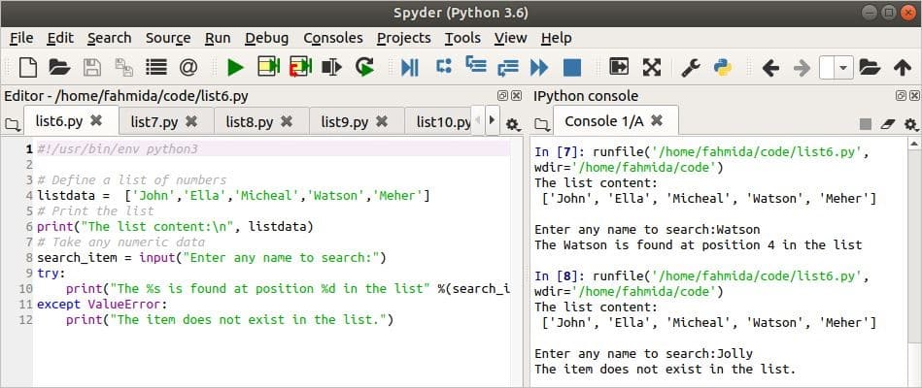This screenshot has height=388, width=922.
Task: Close the IPython console pane
Action: (x=913, y=96)
